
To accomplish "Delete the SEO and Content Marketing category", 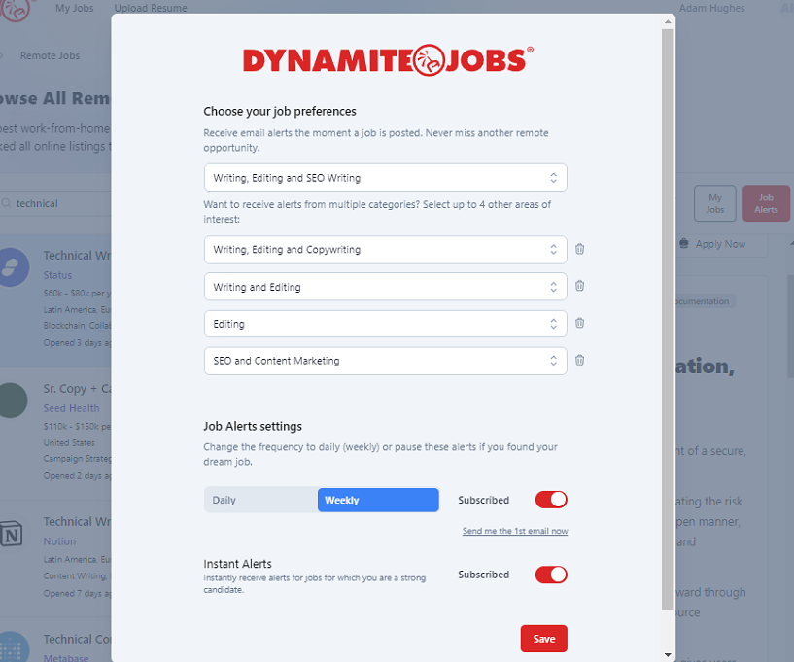I will click(x=580, y=360).
